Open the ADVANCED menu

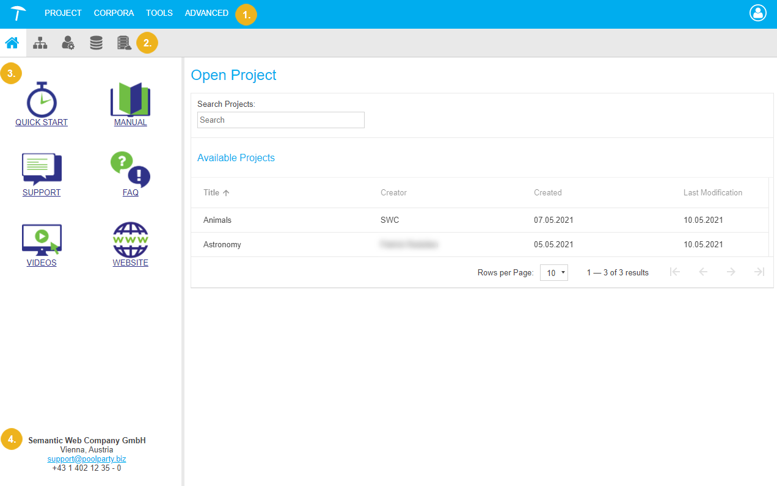pyautogui.click(x=206, y=13)
